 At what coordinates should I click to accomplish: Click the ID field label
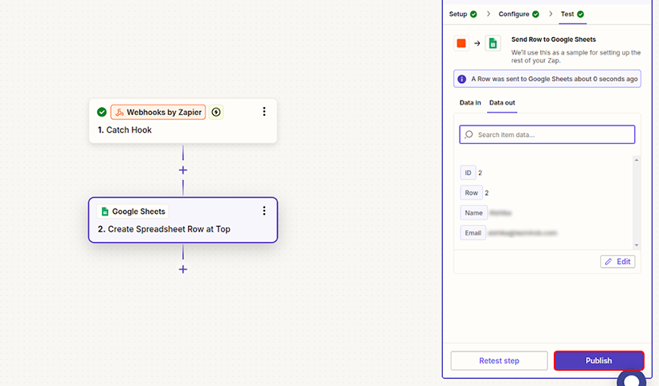coord(468,173)
